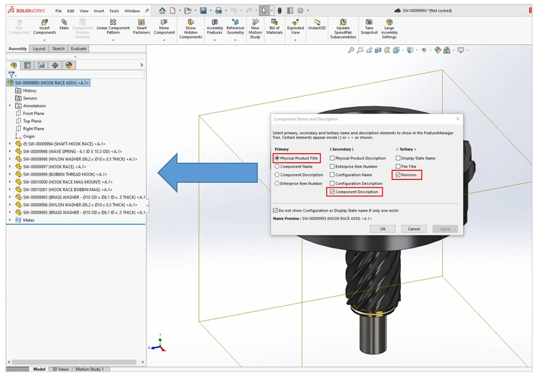Click the Save disk icon

tap(203, 11)
